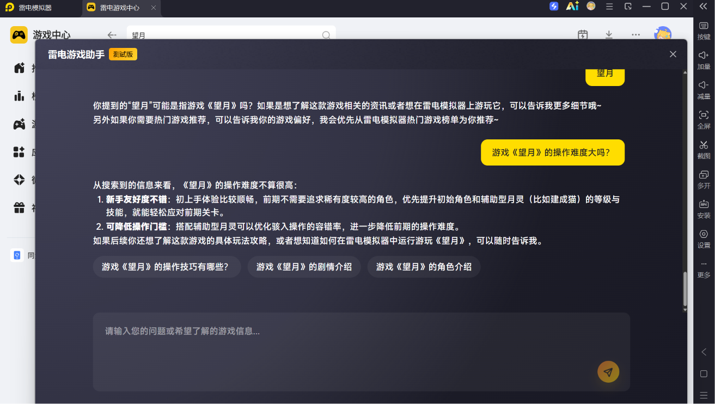Viewport: 715px width, 404px height.
Task: Select the home icon in left navigation
Action: (19, 68)
